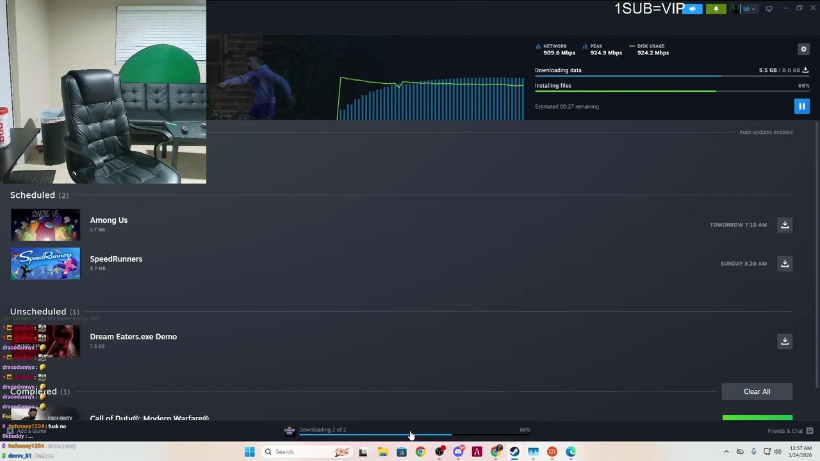Start Dream Eaters.exe Demo download

click(785, 341)
